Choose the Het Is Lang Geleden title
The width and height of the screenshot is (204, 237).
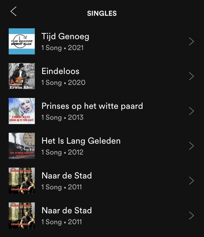tap(81, 141)
